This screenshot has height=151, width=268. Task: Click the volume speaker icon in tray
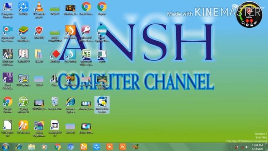[x=247, y=147]
